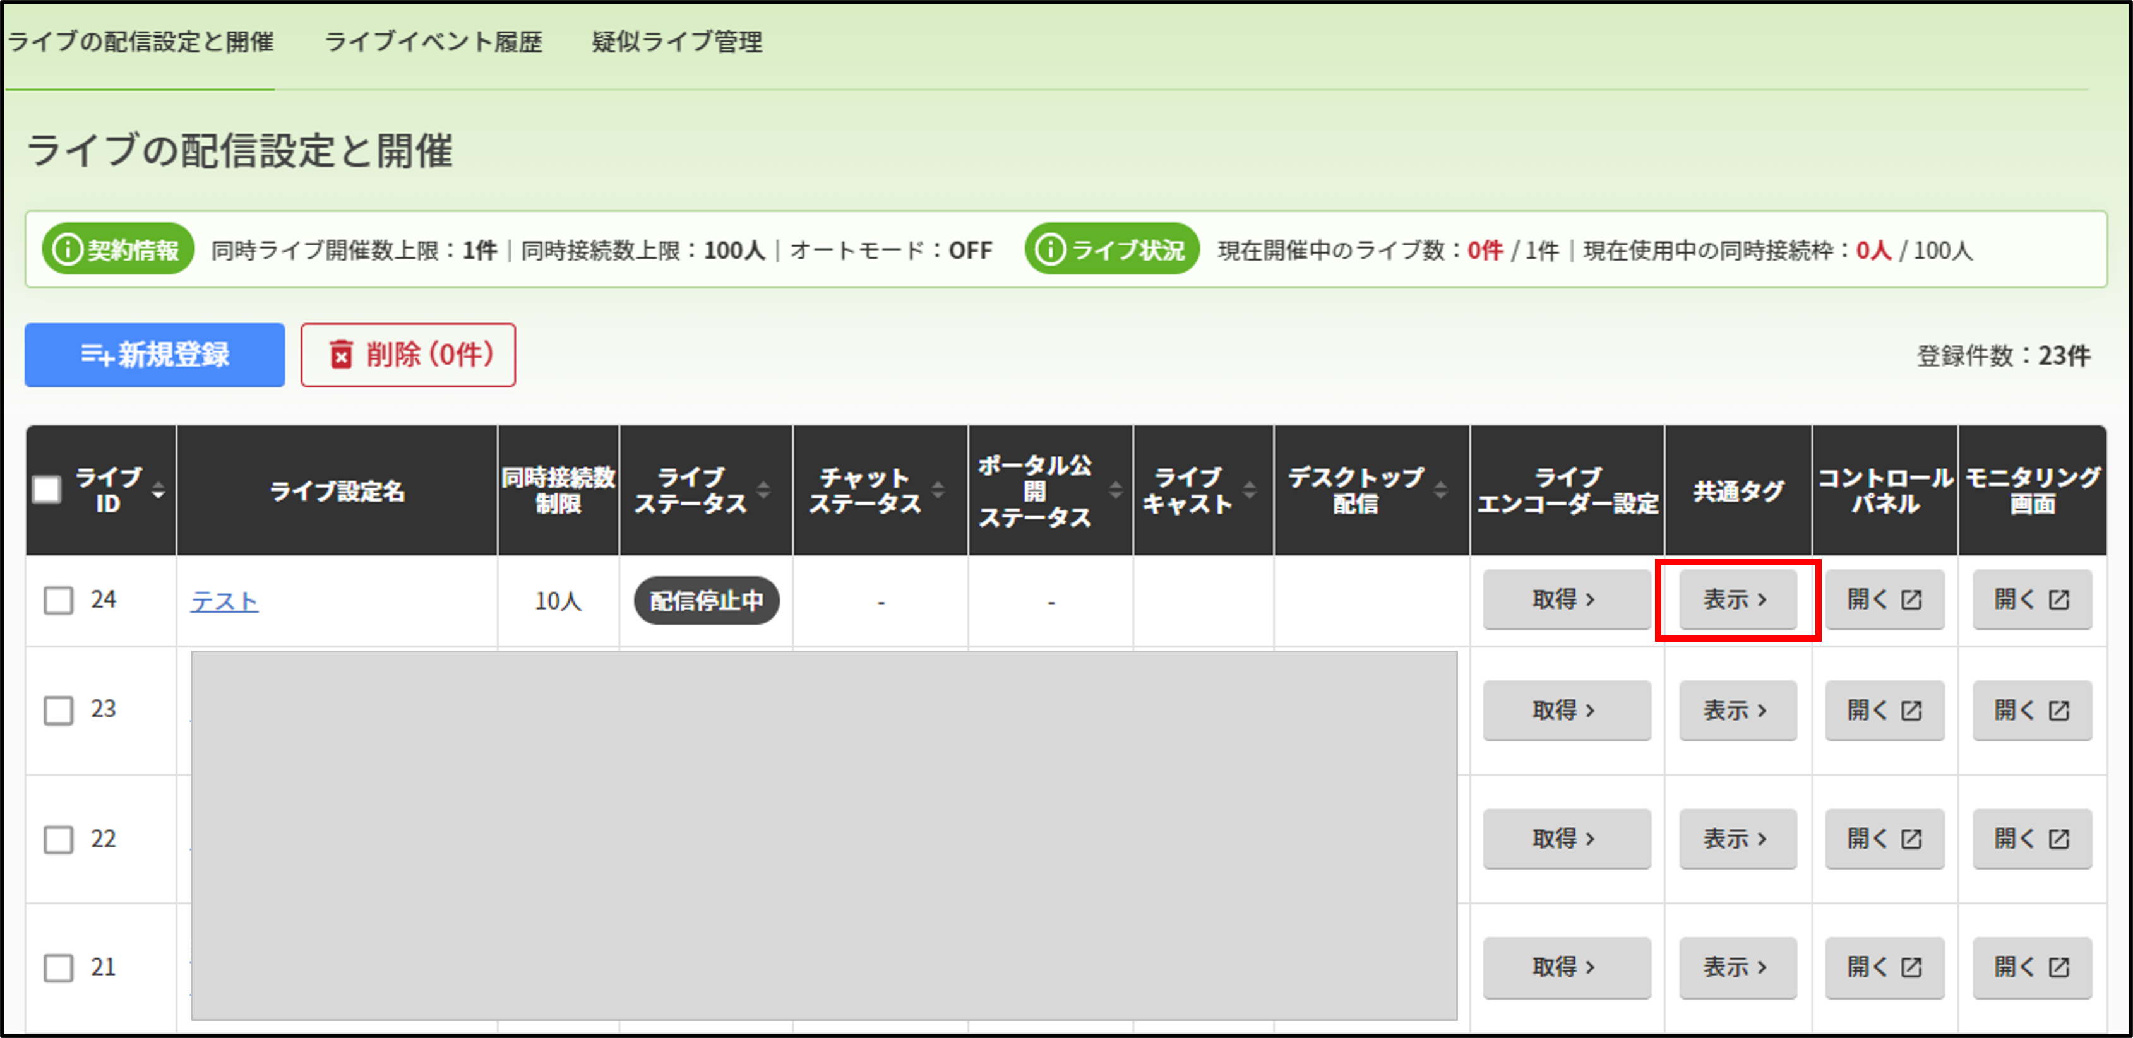Sort by ライブステータス column arrow

coord(763,490)
